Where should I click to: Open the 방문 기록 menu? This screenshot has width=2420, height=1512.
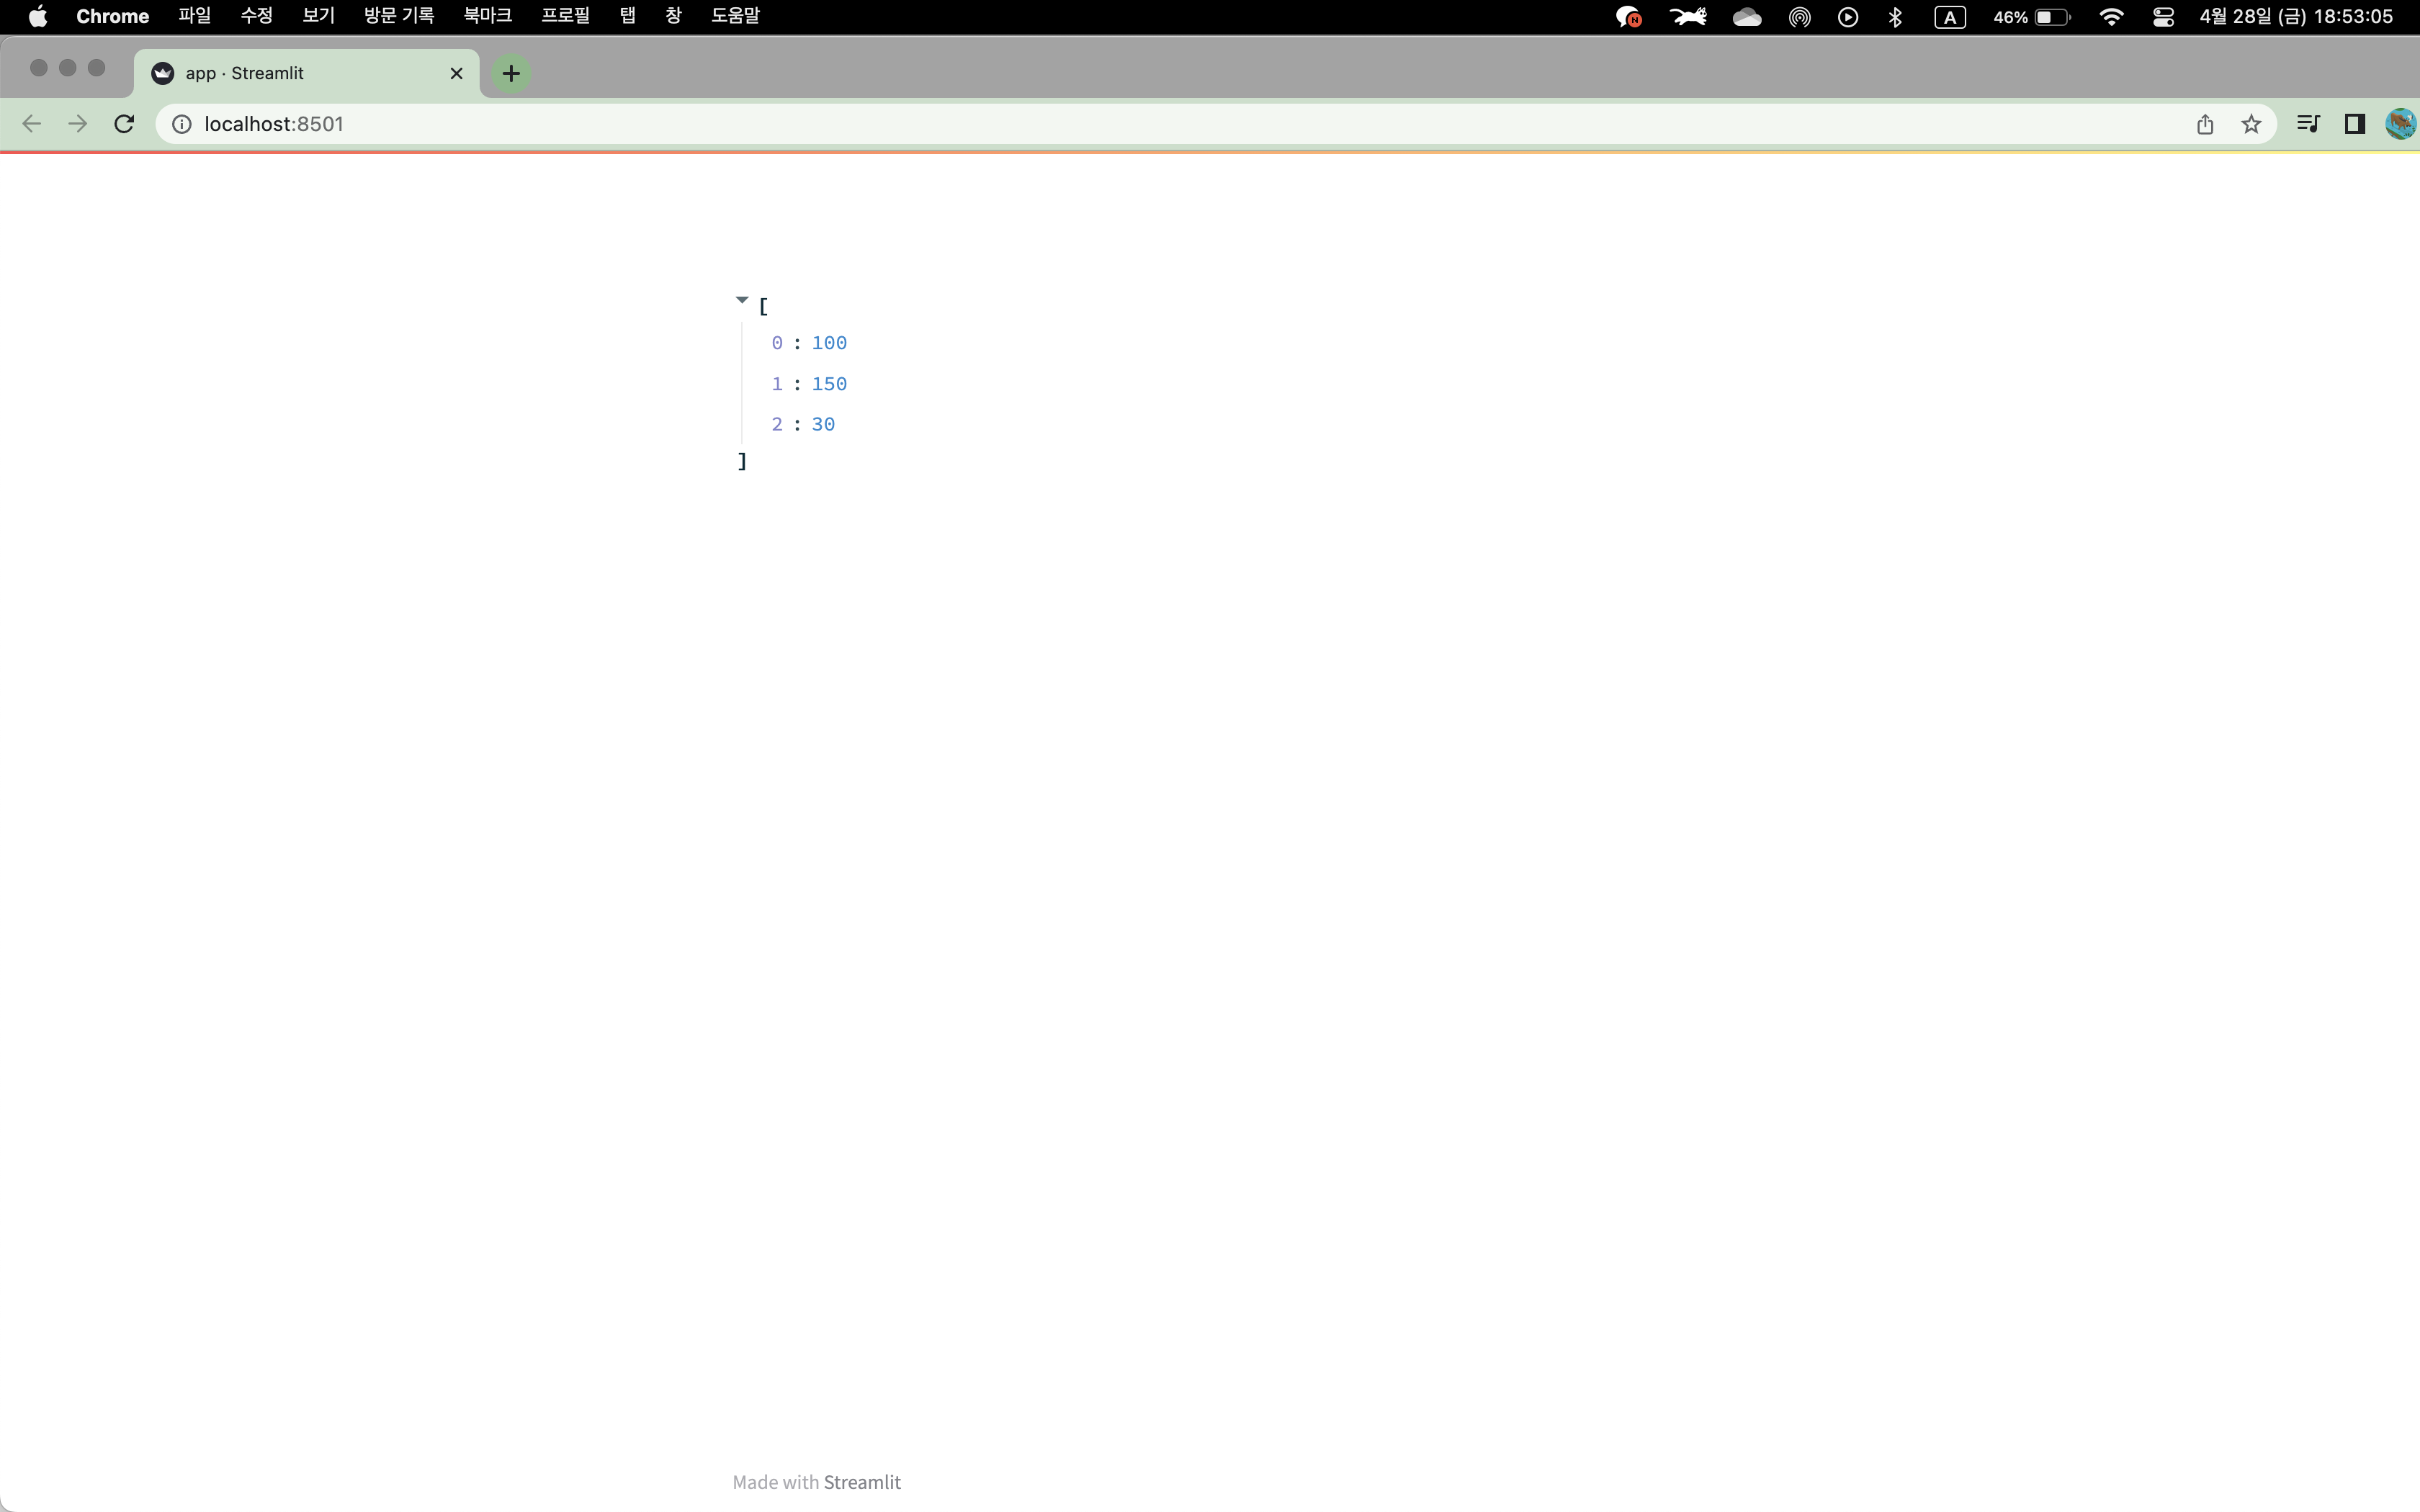399,16
